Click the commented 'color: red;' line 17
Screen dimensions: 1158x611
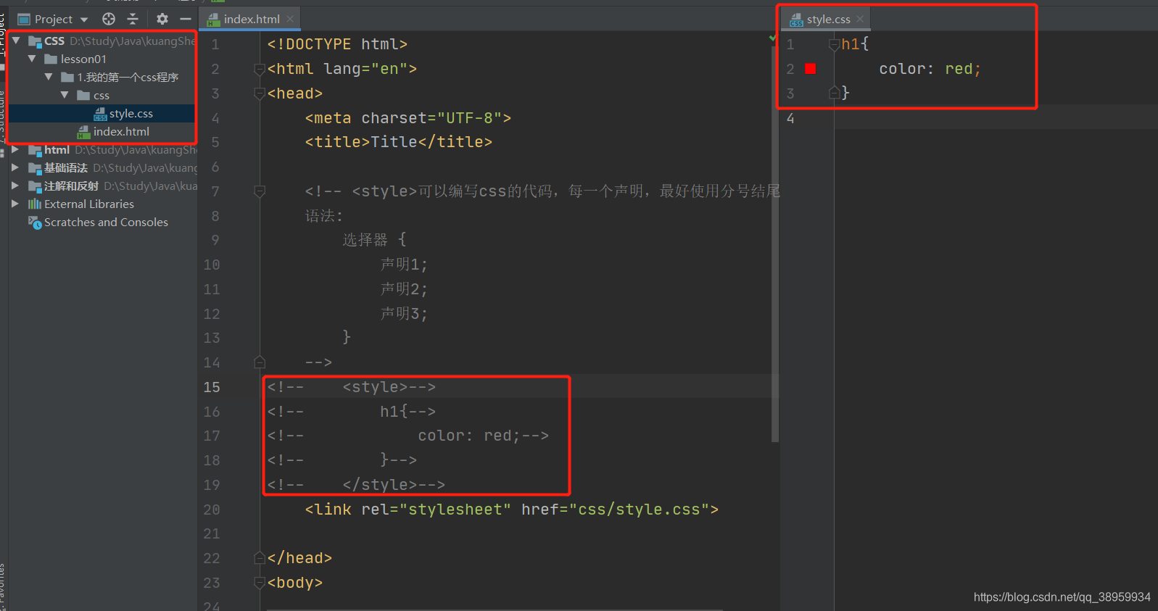click(x=408, y=436)
